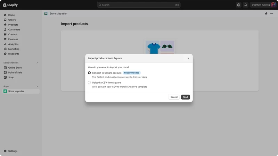Click "We'll convert your CSV" description

click(120, 87)
